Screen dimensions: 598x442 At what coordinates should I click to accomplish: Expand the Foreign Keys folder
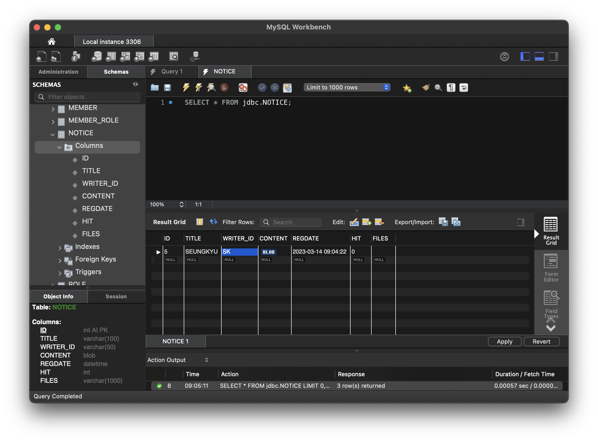(x=60, y=261)
